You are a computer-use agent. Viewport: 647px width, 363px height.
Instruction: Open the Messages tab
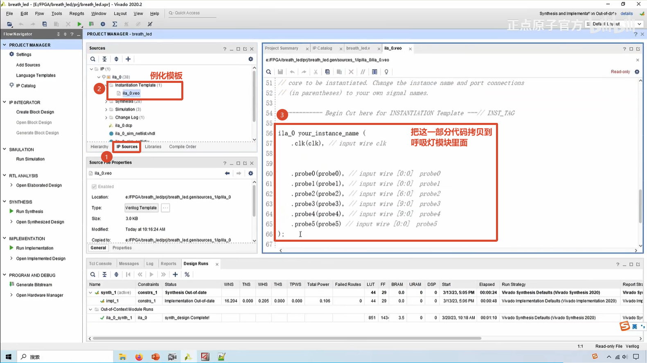129,264
